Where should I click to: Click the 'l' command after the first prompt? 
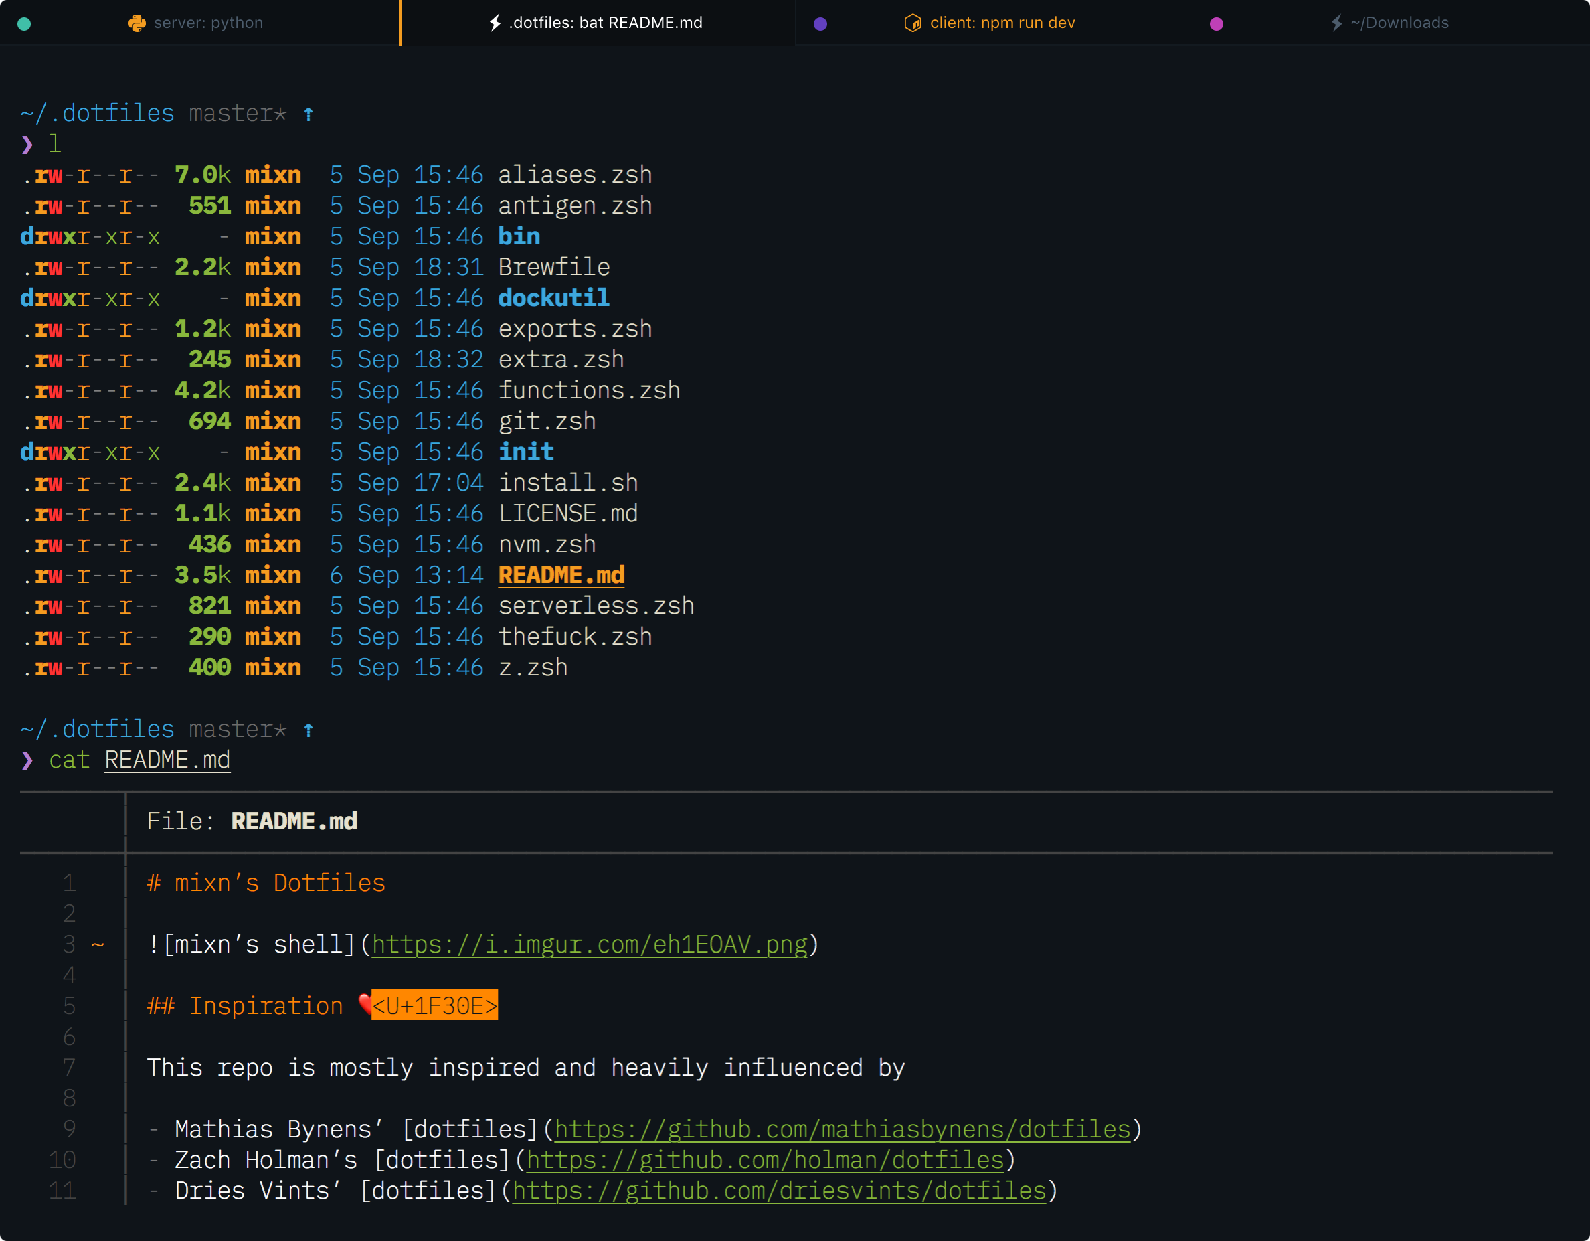pos(56,144)
